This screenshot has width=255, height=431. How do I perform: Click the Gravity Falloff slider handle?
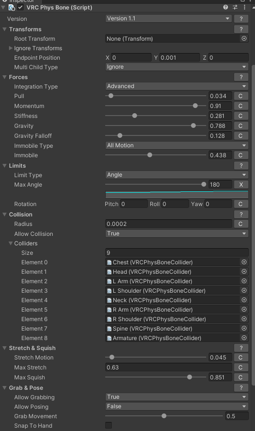click(120, 135)
